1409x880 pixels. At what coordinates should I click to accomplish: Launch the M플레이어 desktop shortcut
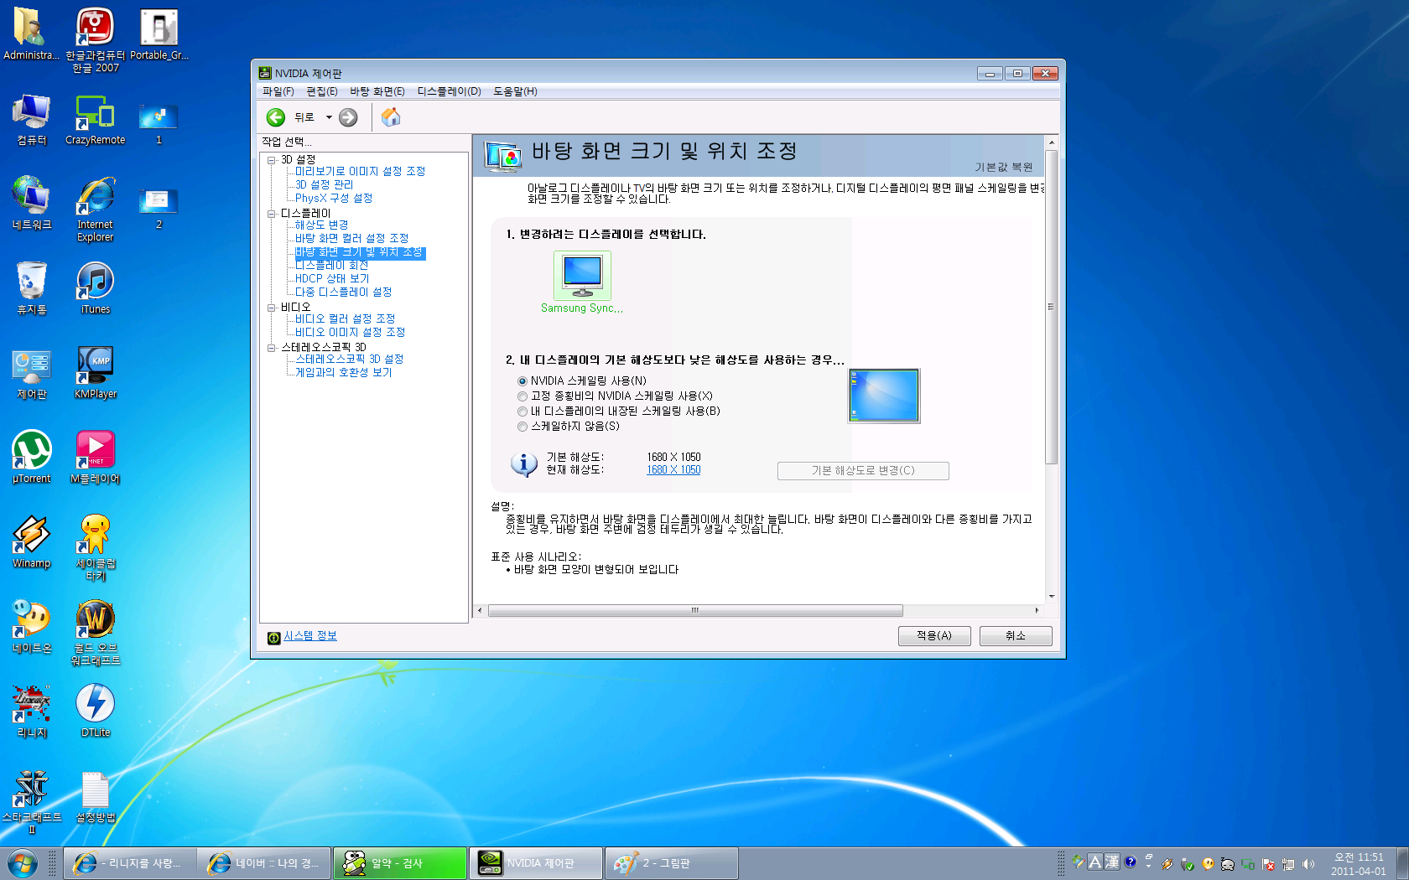click(96, 458)
